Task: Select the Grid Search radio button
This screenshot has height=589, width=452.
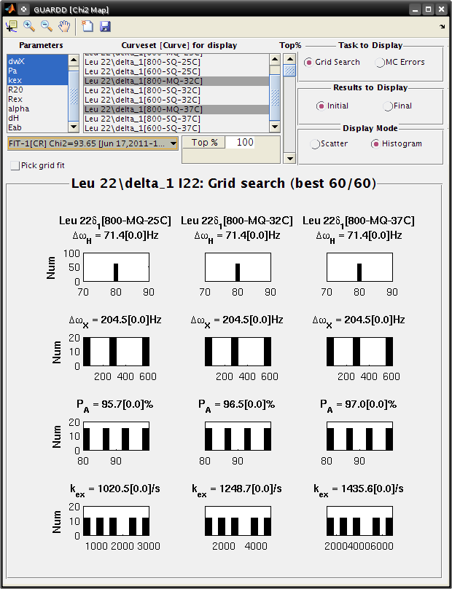Action: pyautogui.click(x=308, y=63)
